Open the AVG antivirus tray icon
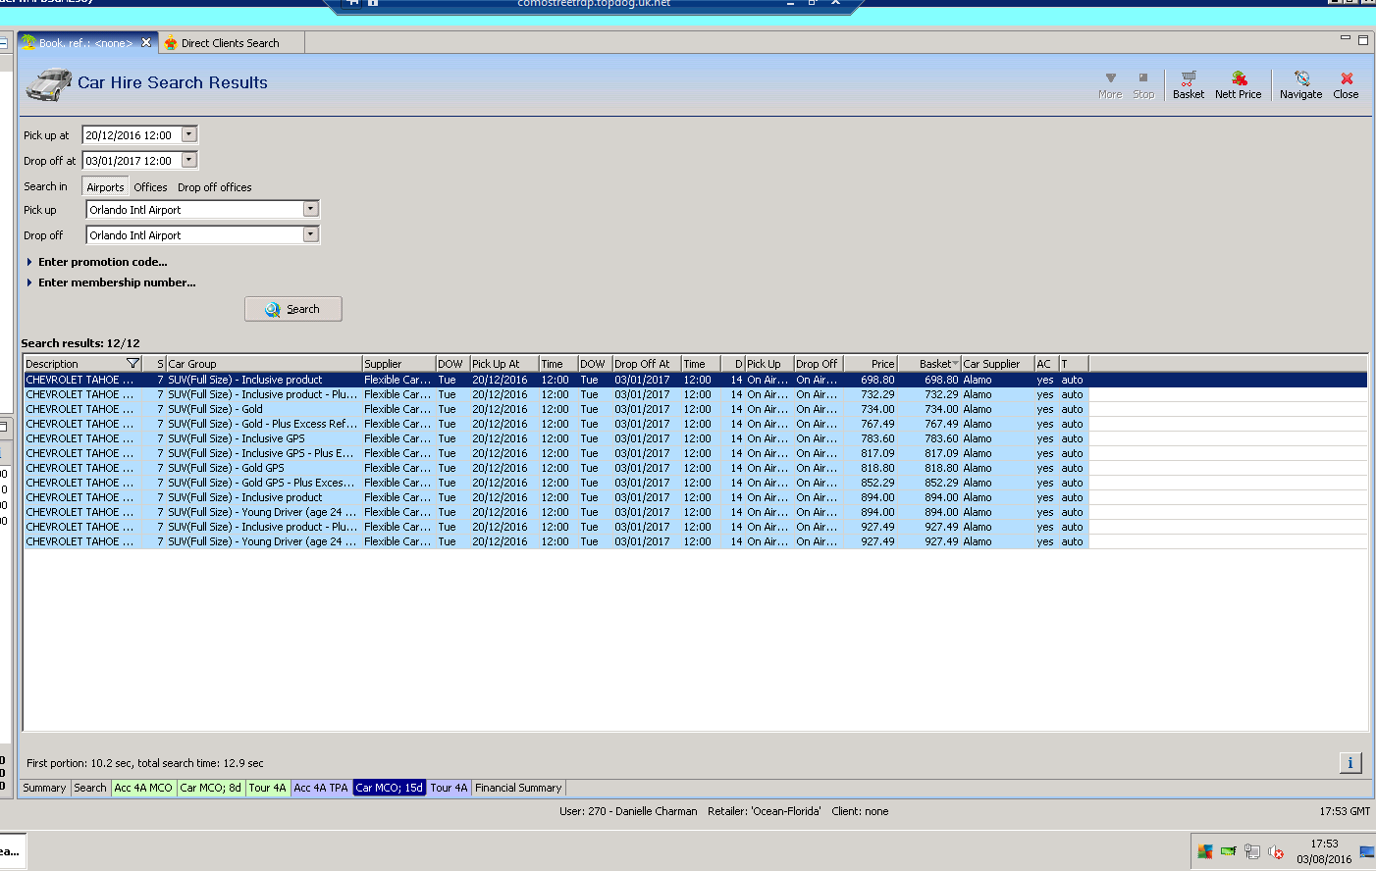 tap(1204, 851)
